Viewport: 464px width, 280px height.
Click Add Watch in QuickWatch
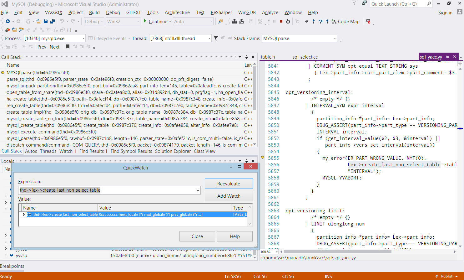click(x=229, y=196)
